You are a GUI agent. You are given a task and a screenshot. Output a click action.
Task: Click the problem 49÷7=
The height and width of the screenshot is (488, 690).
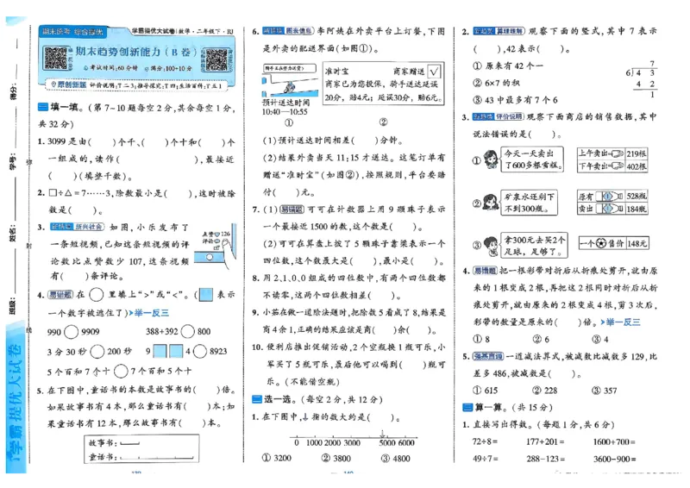pyautogui.click(x=486, y=459)
